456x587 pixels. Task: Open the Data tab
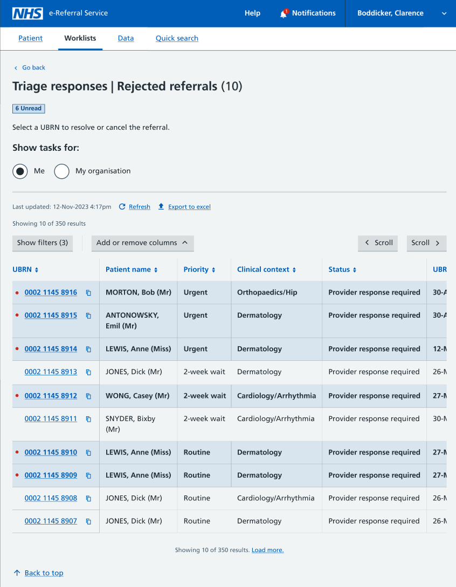coord(126,38)
